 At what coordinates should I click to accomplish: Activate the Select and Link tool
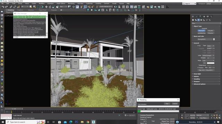(11, 7)
